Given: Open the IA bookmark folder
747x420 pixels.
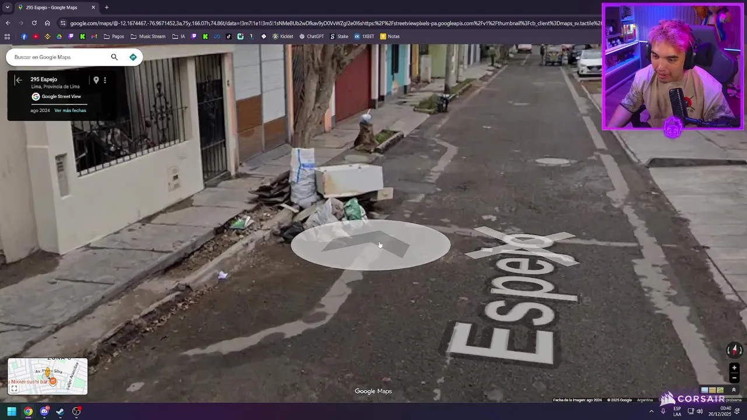Looking at the screenshot, I should (x=179, y=36).
